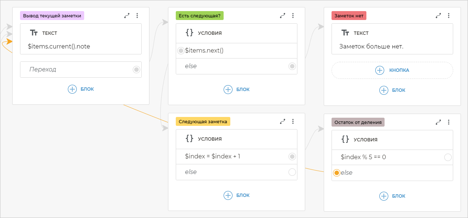This screenshot has width=468, height=218.
Task: Open three-dot menu of "Следующая заметка" card
Action: pos(293,121)
